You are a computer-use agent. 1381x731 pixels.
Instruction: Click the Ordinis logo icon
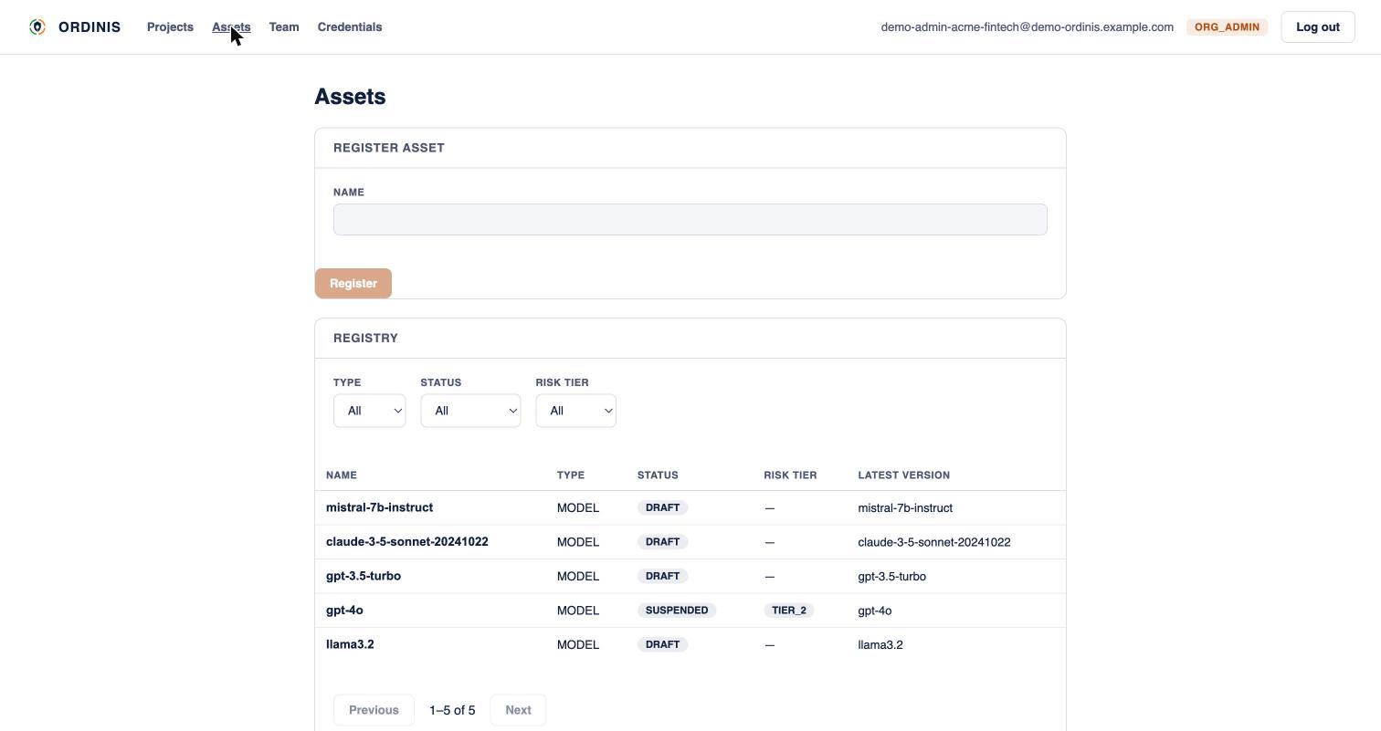pos(37,27)
